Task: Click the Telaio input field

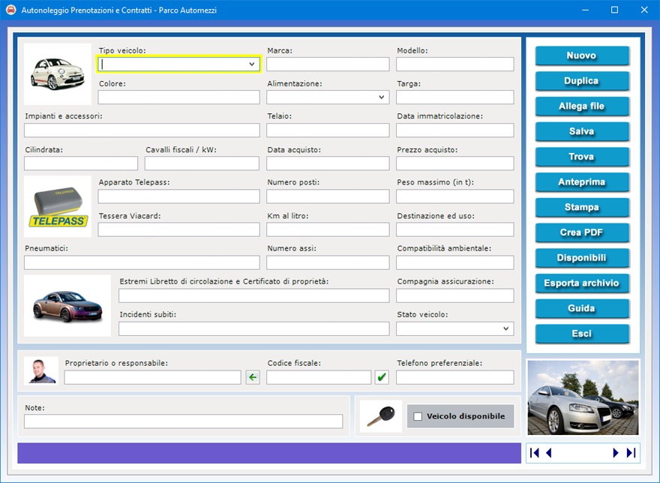Action: pyautogui.click(x=328, y=130)
